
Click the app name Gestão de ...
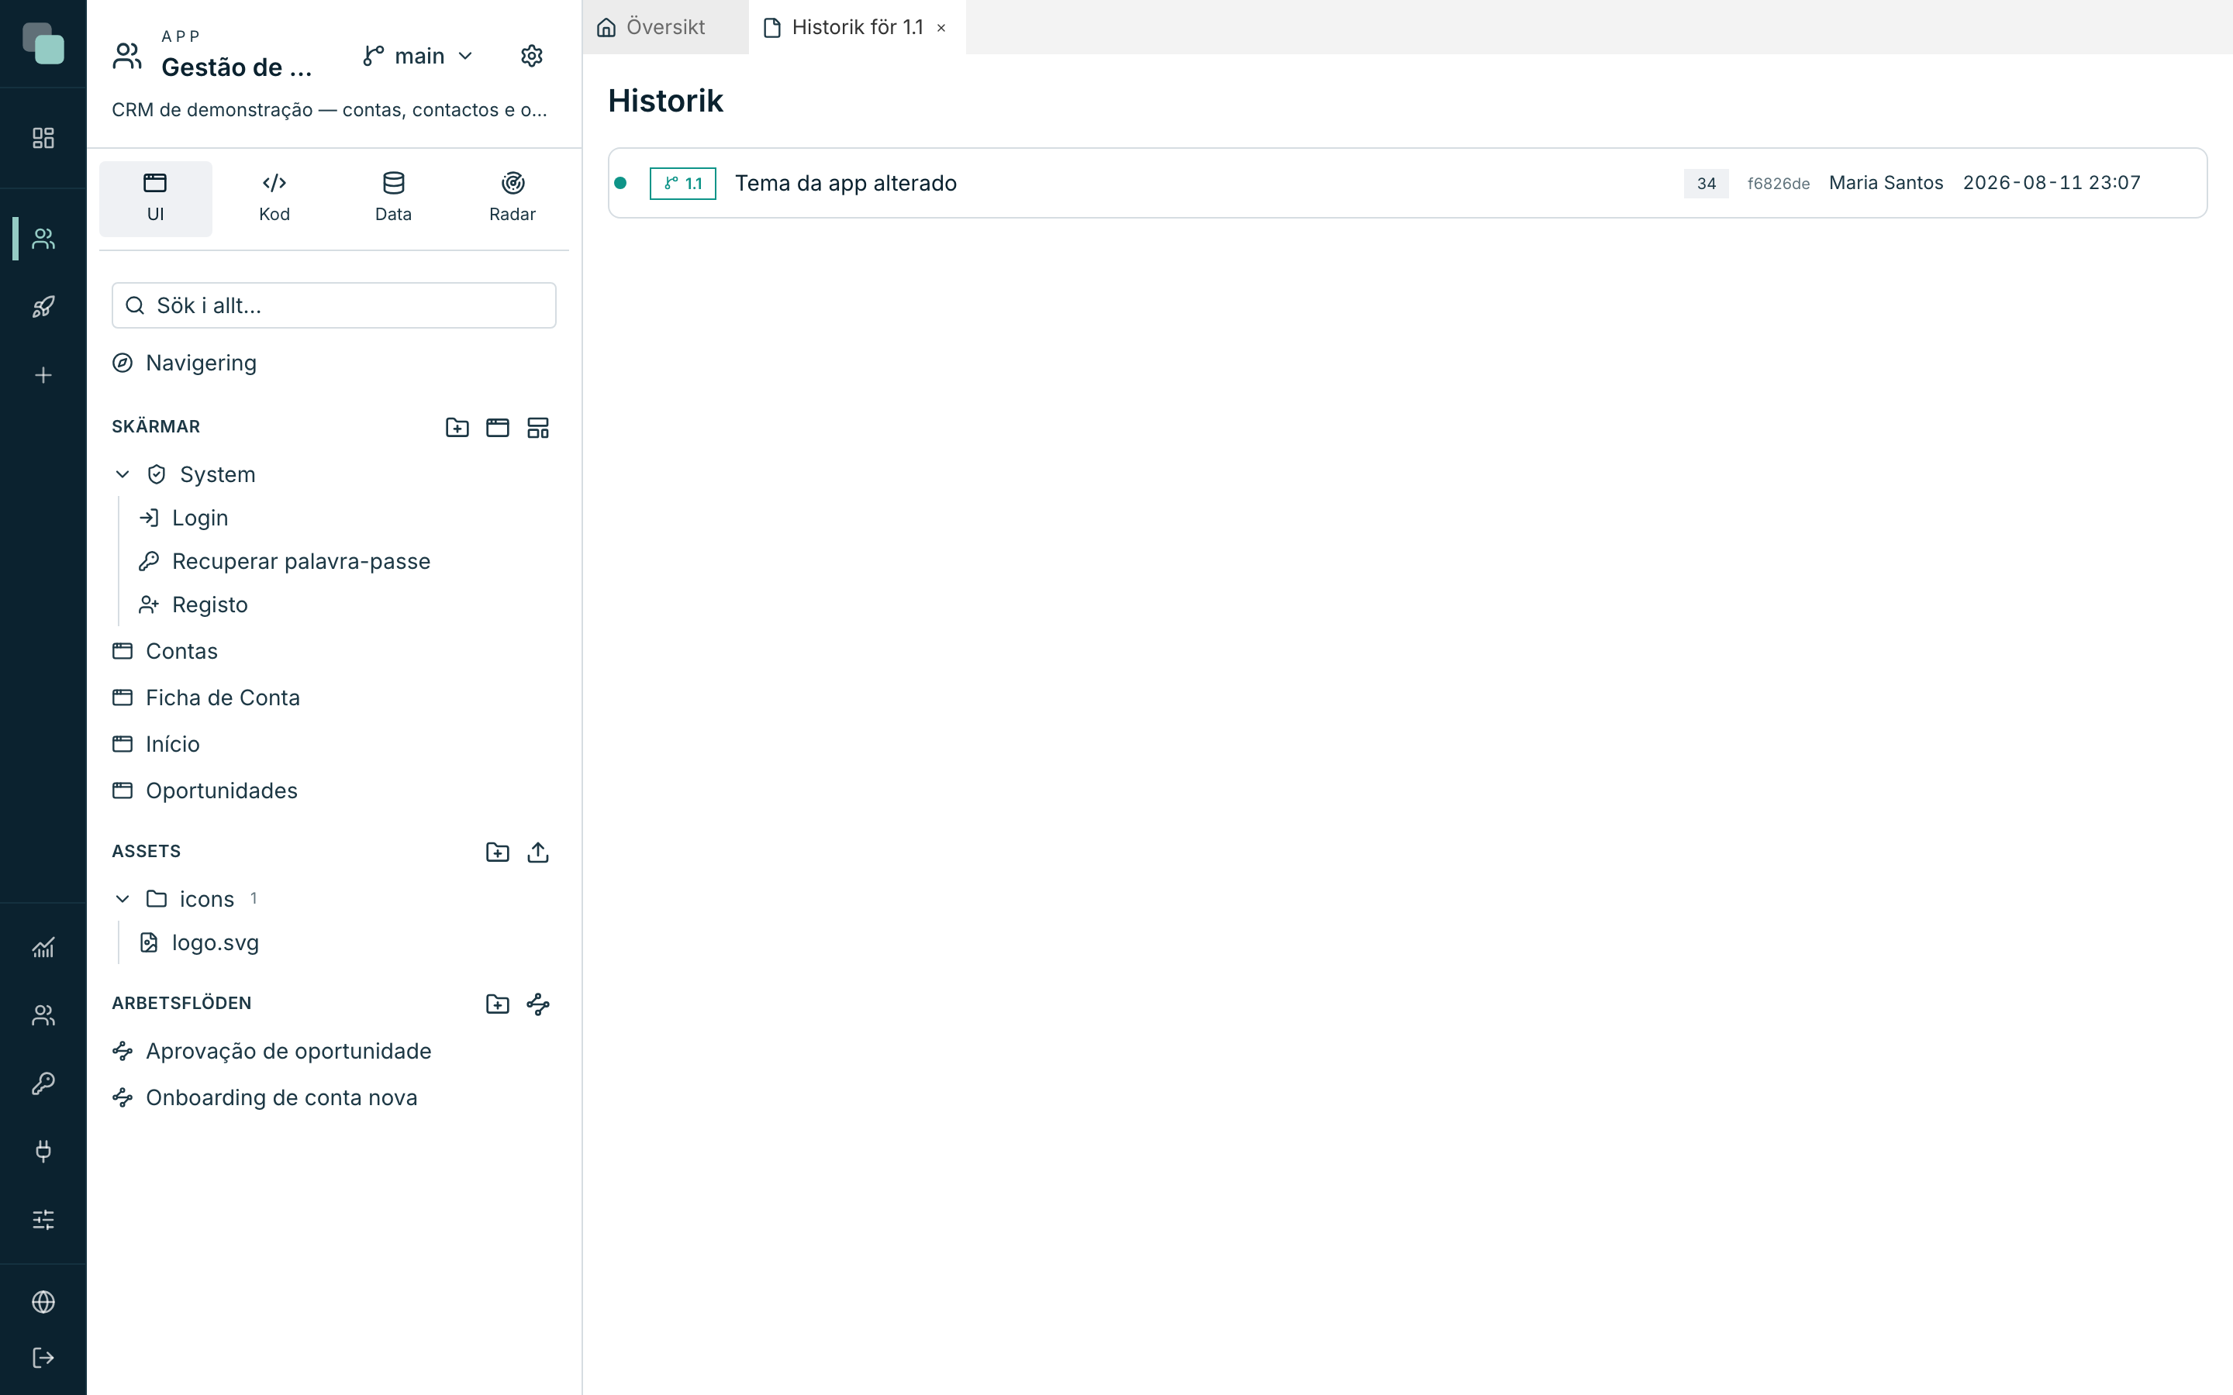236,67
